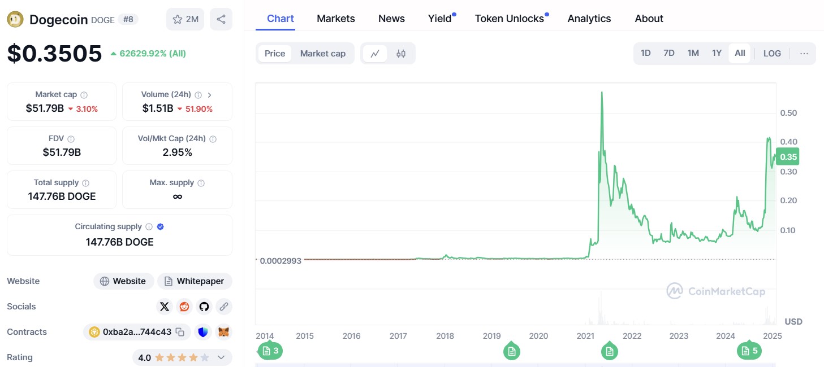
Task: Toggle LOG scale on the chart
Action: click(x=771, y=53)
